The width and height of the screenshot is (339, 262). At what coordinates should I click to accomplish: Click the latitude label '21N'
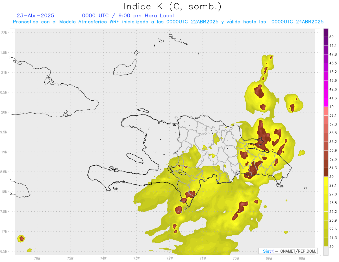click(5, 73)
